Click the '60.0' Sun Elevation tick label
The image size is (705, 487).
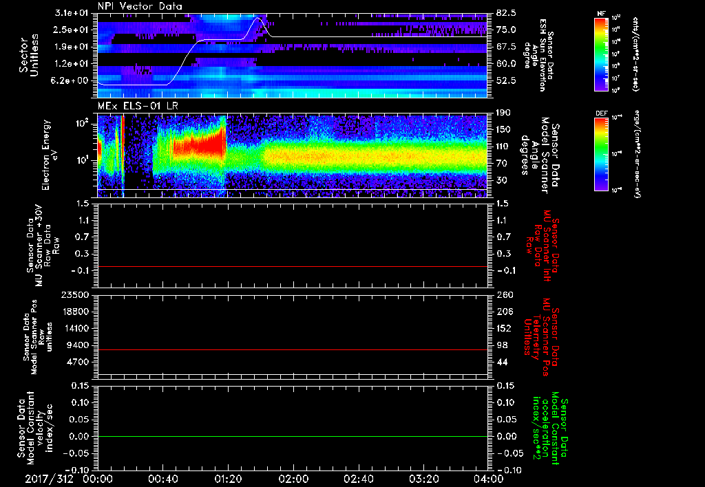[506, 64]
